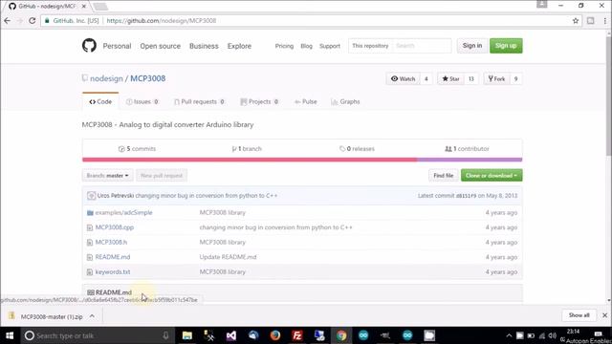Image resolution: width=612 pixels, height=344 pixels.
Task: Click the file icon beside keywords.txt
Action: 90,271
